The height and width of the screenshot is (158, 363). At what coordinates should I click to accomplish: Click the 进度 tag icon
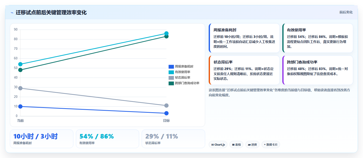tap(249, 145)
